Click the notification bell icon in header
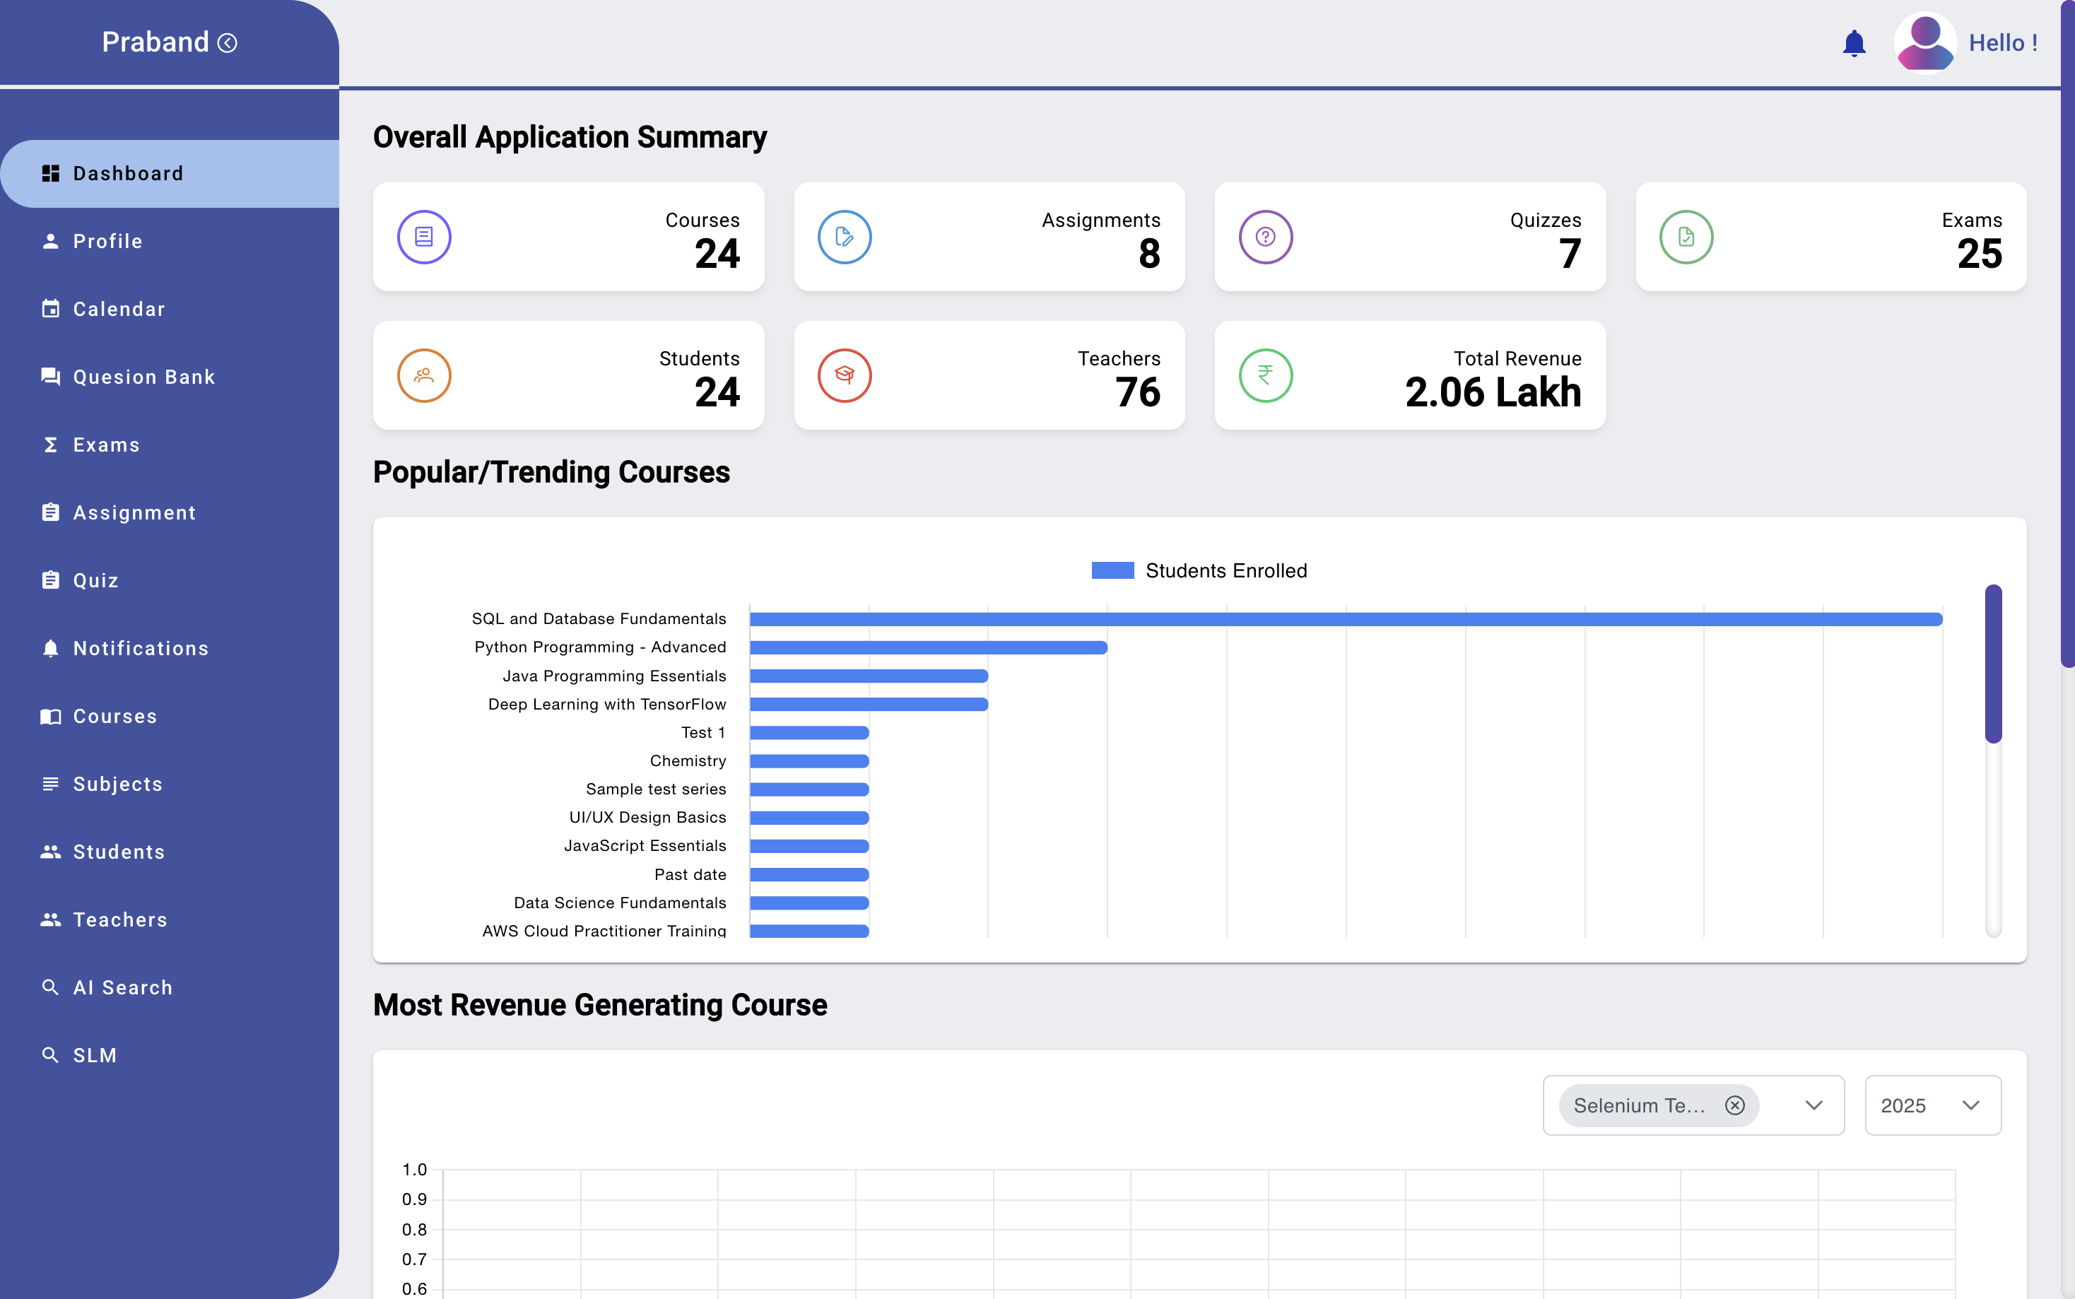The width and height of the screenshot is (2075, 1299). (1853, 43)
